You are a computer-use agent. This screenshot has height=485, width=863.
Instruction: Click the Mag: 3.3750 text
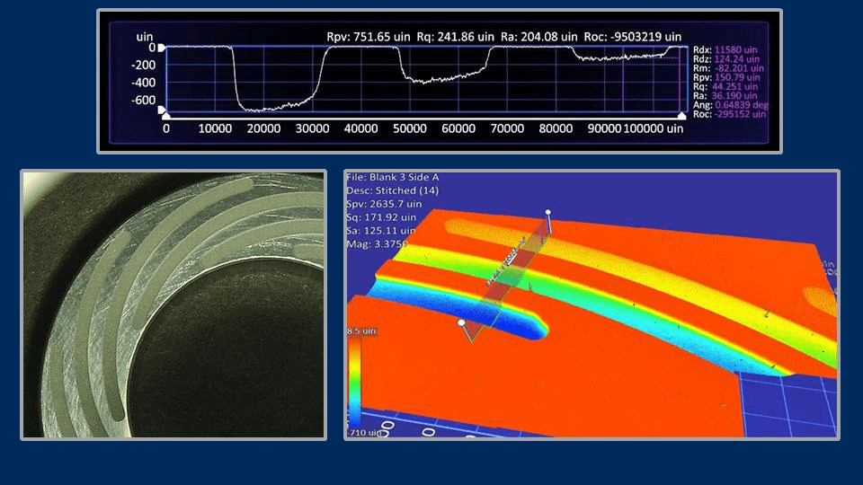coord(377,243)
